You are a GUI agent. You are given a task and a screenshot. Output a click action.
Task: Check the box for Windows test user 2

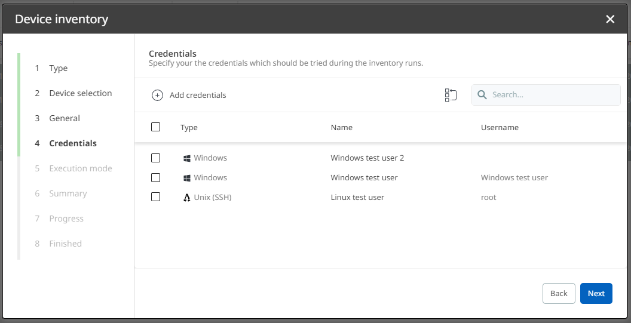click(156, 158)
